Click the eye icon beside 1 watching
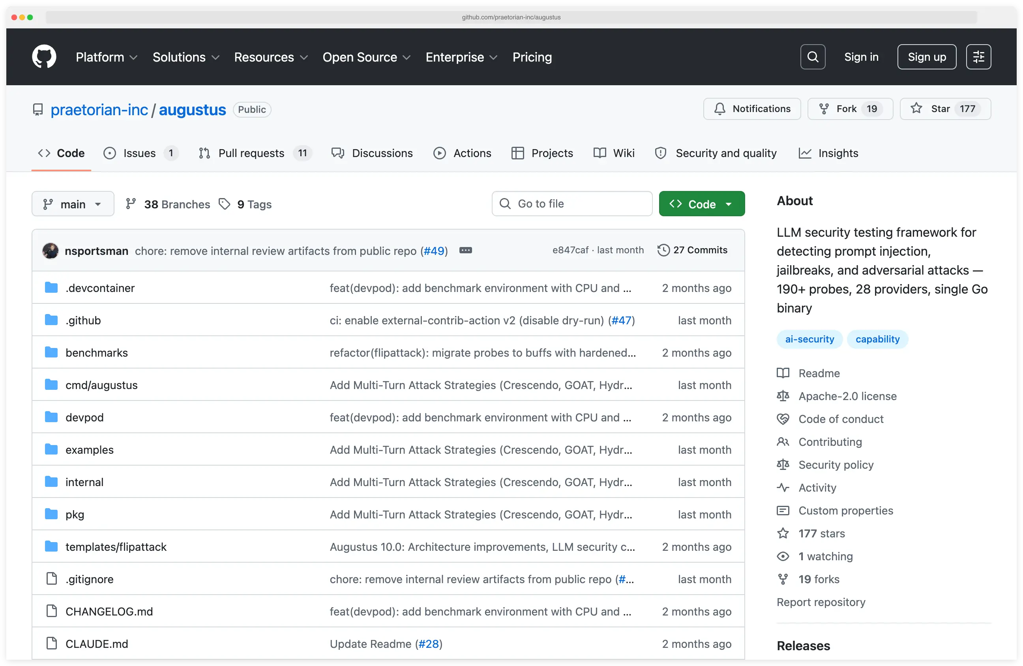 pos(783,556)
